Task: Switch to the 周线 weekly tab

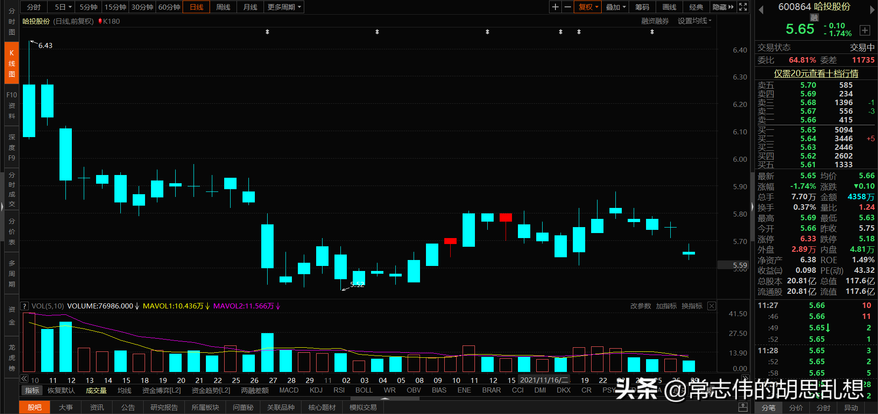Action: click(x=223, y=7)
